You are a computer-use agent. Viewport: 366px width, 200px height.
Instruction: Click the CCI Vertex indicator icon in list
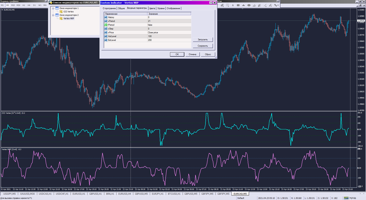click(x=61, y=11)
